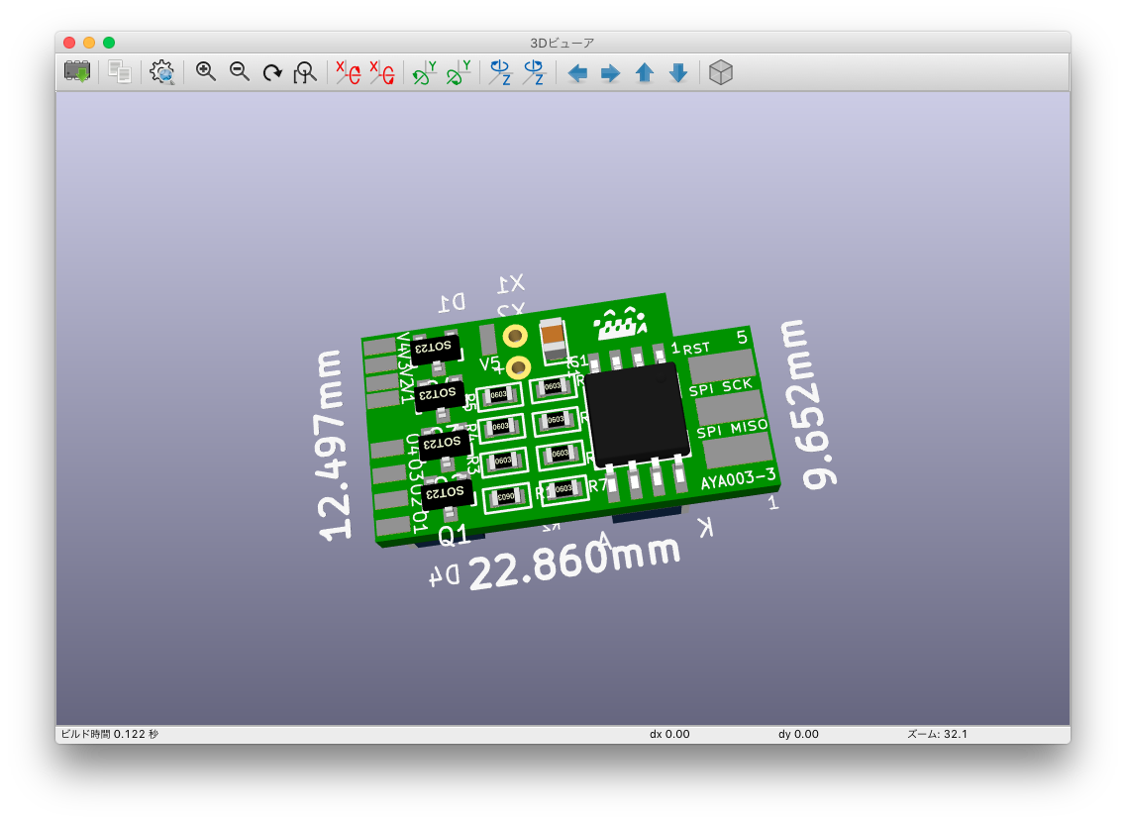Viewport: 1126px width, 823px height.
Task: Toggle orthographic projection cube icon
Action: point(720,72)
